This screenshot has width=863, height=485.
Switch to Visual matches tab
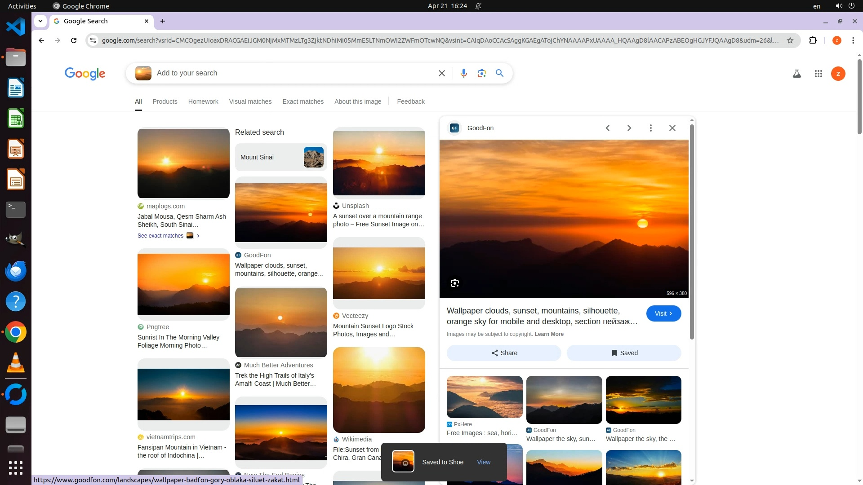pyautogui.click(x=250, y=101)
